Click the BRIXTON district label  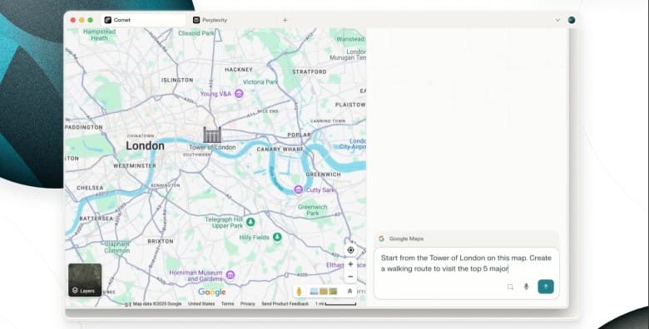point(161,241)
